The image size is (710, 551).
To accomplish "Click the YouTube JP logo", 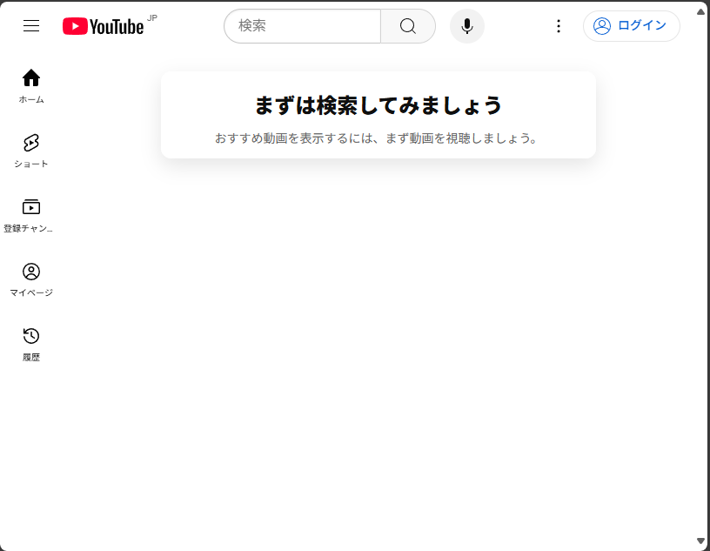I will [x=110, y=25].
